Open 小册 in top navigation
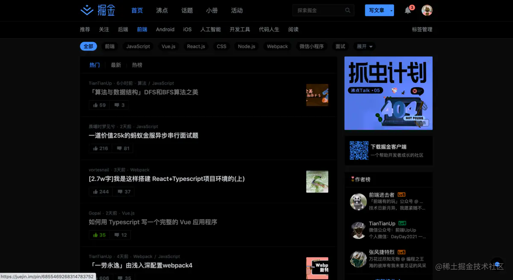This screenshot has height=280, width=513. click(212, 10)
